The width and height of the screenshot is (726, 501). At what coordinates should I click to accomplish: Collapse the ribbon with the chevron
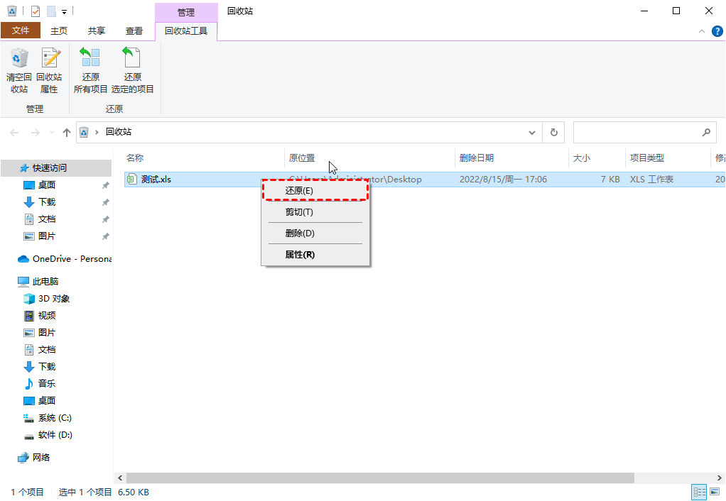[702, 31]
